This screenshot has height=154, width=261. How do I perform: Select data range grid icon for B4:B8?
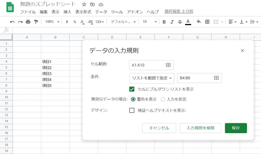(x=216, y=78)
